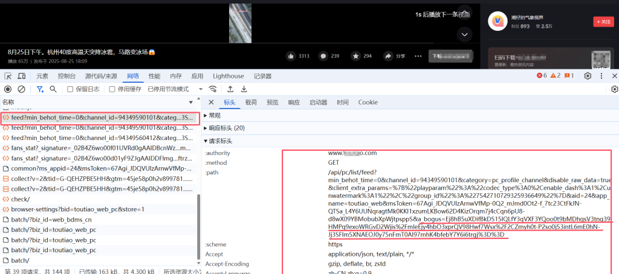Click the import HAR upload icon
The height and width of the screenshot is (274, 619).
point(230,89)
